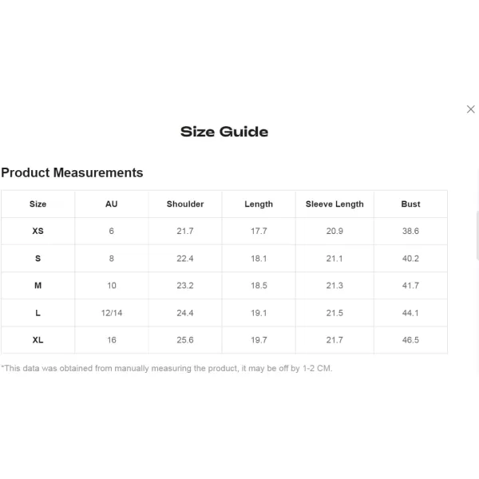Screen dimensions: 479x479
Task: Select the S size row label
Action: coord(38,259)
